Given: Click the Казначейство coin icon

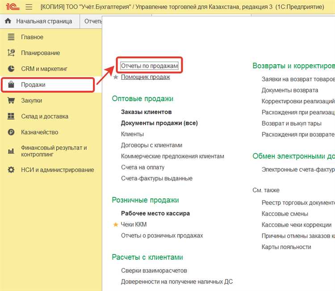Looking at the screenshot, I should [11, 132].
